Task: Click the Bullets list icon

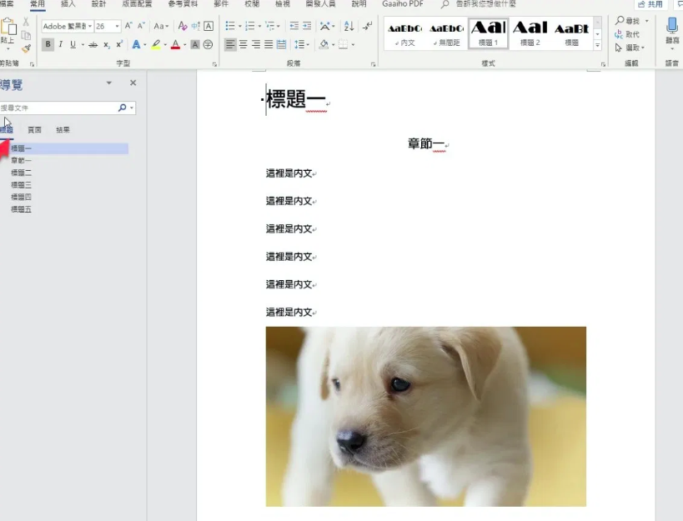Action: coord(230,26)
